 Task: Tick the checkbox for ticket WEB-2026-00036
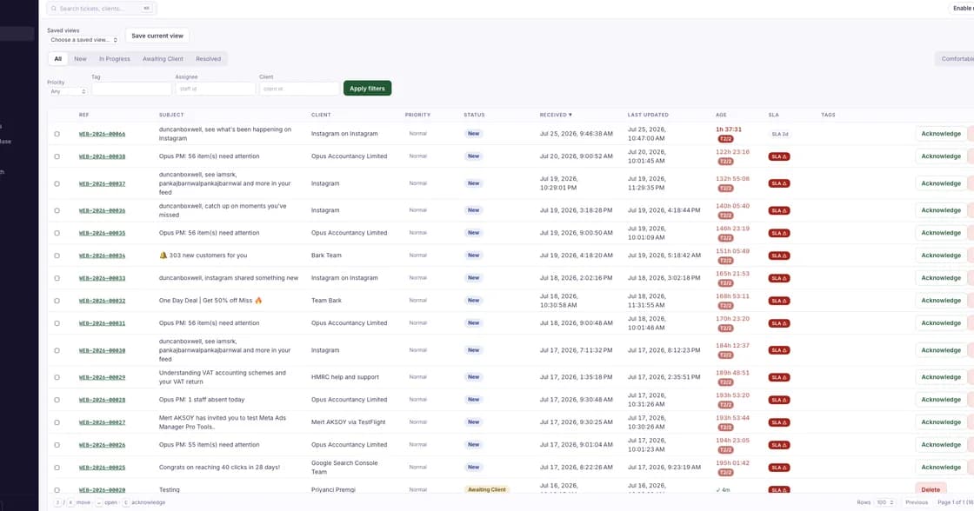coord(57,210)
